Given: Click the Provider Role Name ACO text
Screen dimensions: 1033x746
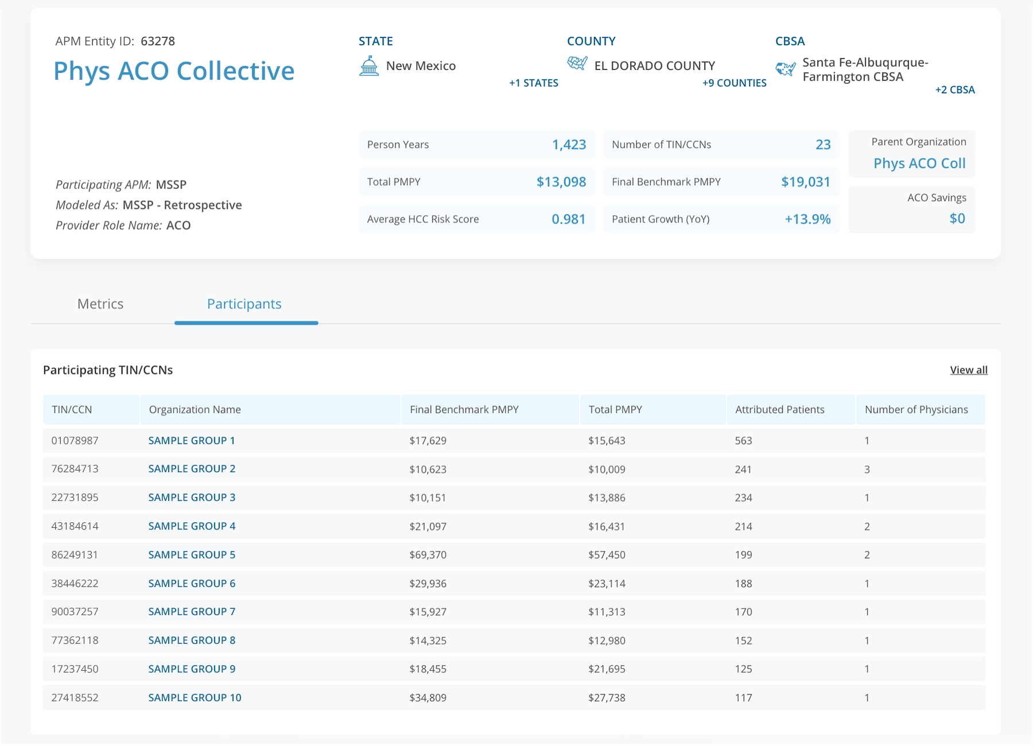Looking at the screenshot, I should click(x=123, y=226).
